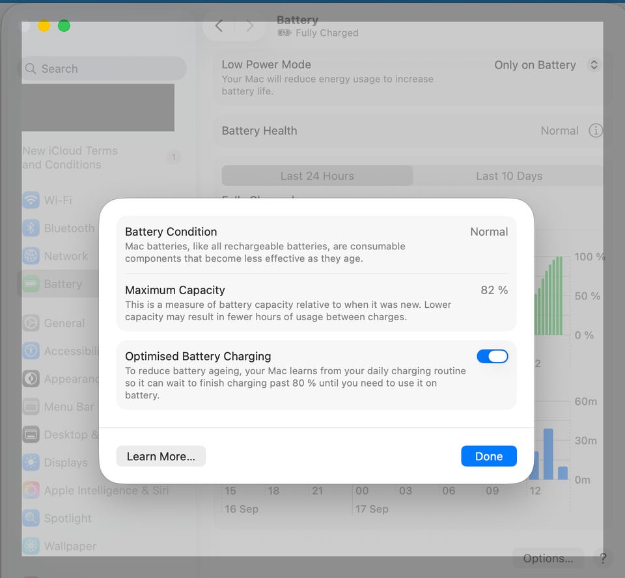Select the Battery icon in sidebar
Viewport: 625px width, 578px height.
click(x=31, y=284)
